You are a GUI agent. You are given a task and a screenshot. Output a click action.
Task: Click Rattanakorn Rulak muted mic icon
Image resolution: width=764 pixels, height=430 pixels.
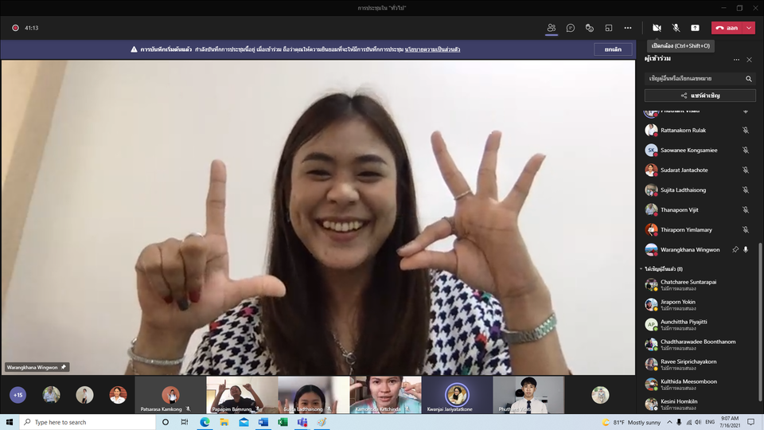tap(746, 130)
